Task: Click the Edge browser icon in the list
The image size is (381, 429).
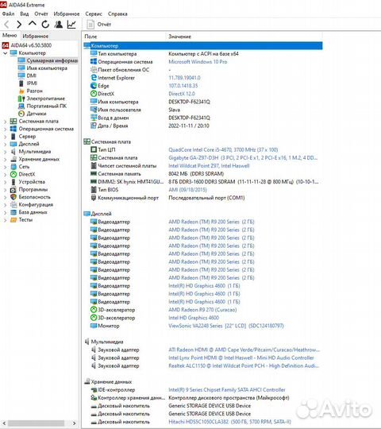Action: pyautogui.click(x=94, y=86)
